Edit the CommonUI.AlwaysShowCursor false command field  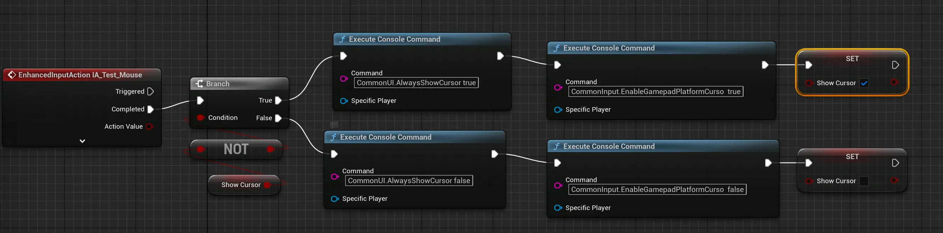[x=409, y=181]
